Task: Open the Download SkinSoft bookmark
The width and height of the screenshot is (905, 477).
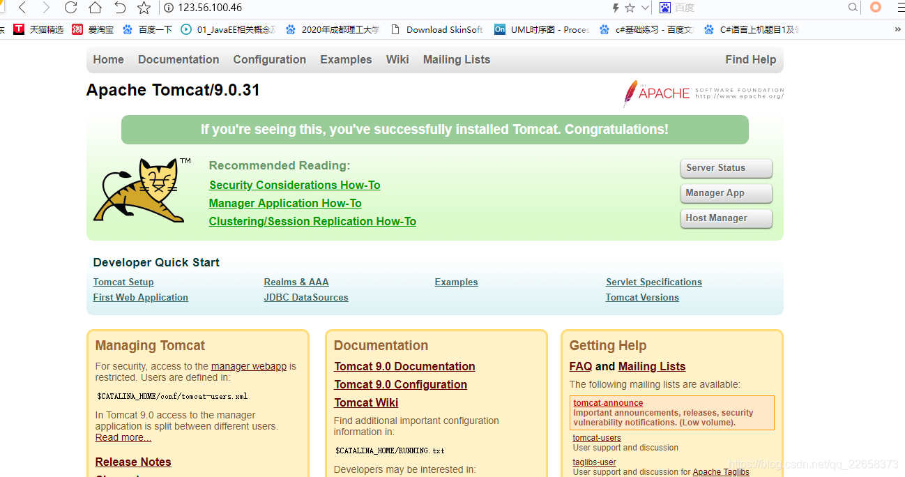Action: (436, 29)
